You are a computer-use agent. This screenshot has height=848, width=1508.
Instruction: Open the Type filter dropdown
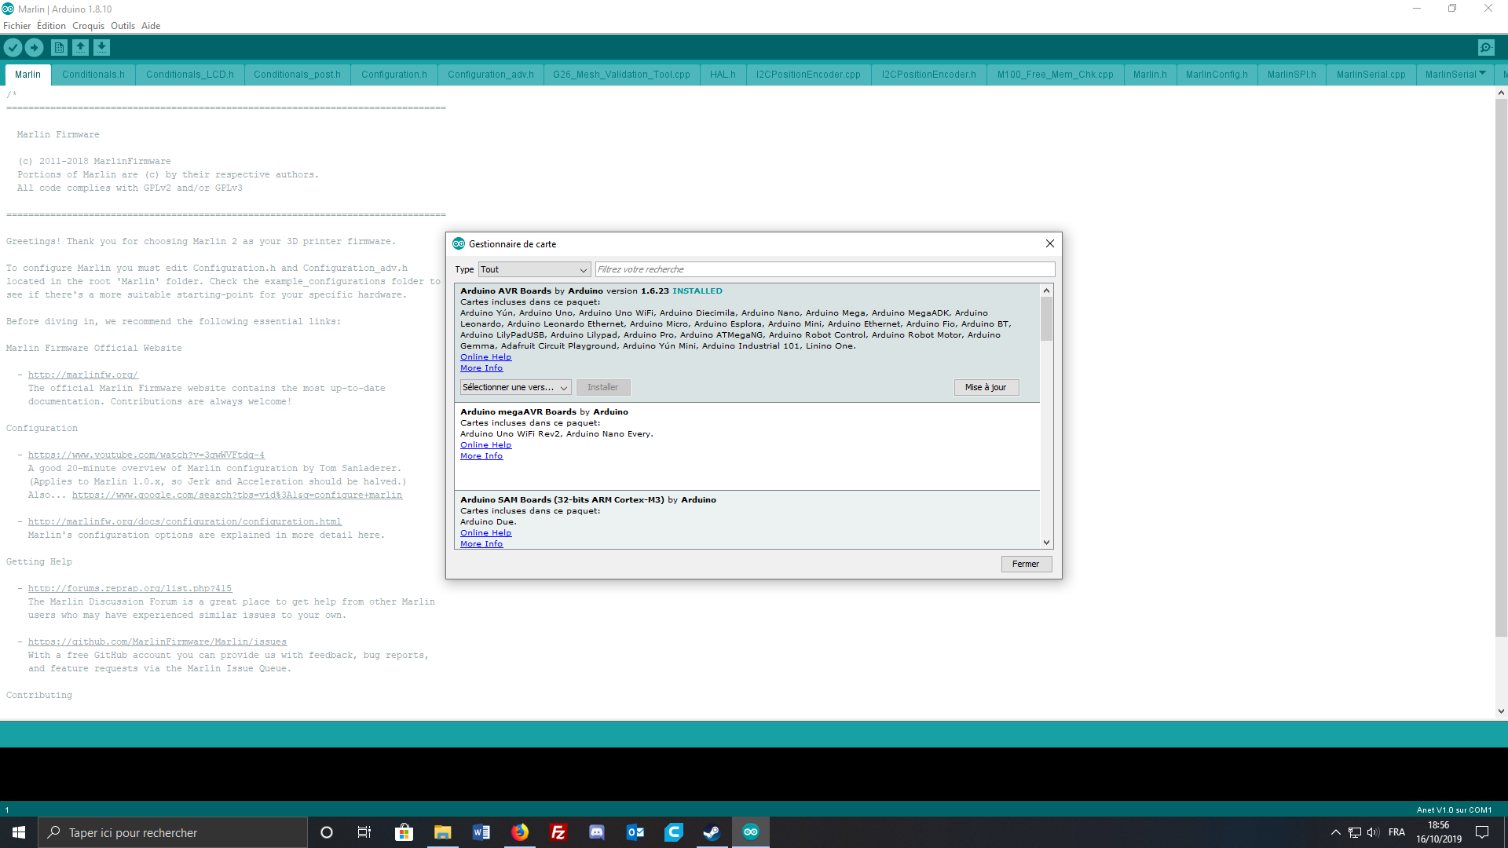coord(534,269)
